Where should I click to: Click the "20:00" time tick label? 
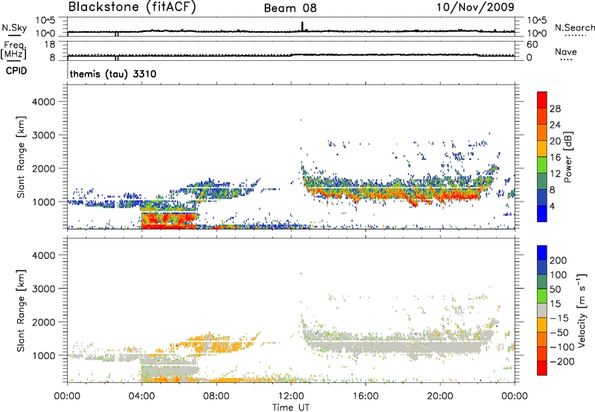(x=440, y=396)
